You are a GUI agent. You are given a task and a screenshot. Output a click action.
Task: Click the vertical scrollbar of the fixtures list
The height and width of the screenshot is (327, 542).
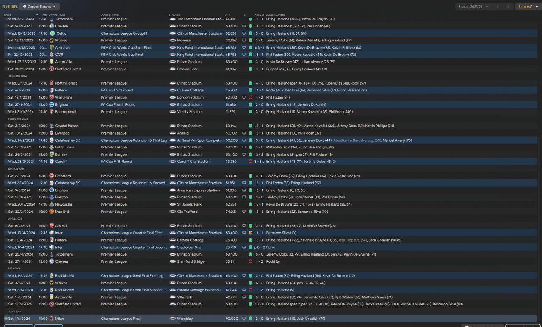pyautogui.click(x=539, y=228)
